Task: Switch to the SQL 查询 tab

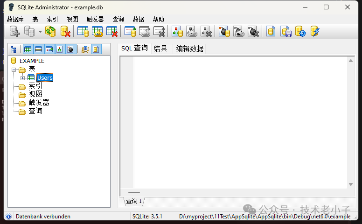Action: (x=134, y=48)
